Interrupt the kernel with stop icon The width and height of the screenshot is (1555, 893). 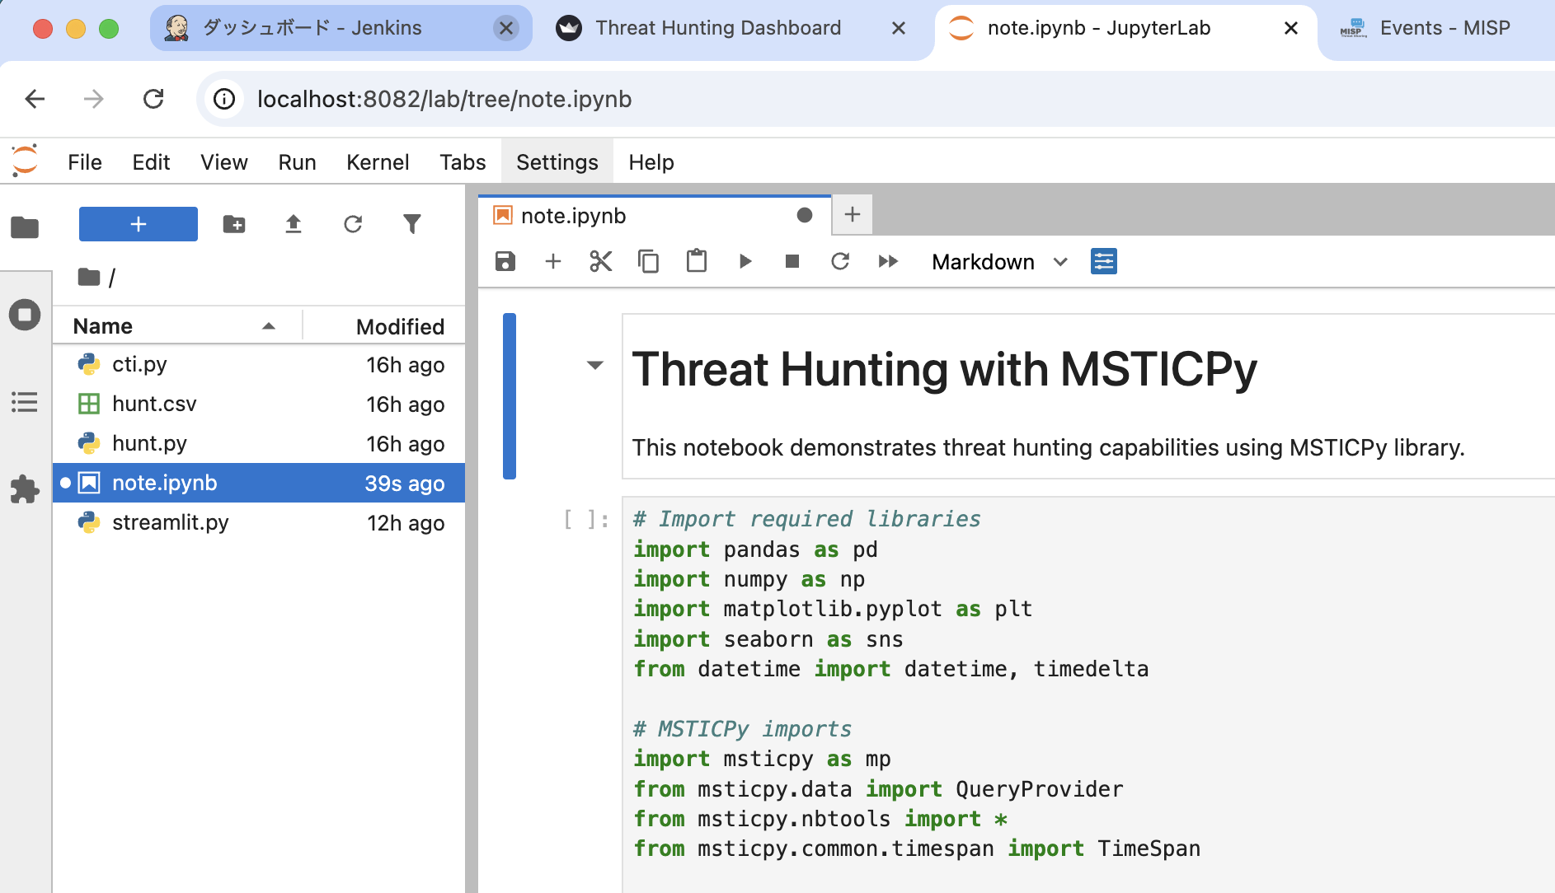pos(792,261)
